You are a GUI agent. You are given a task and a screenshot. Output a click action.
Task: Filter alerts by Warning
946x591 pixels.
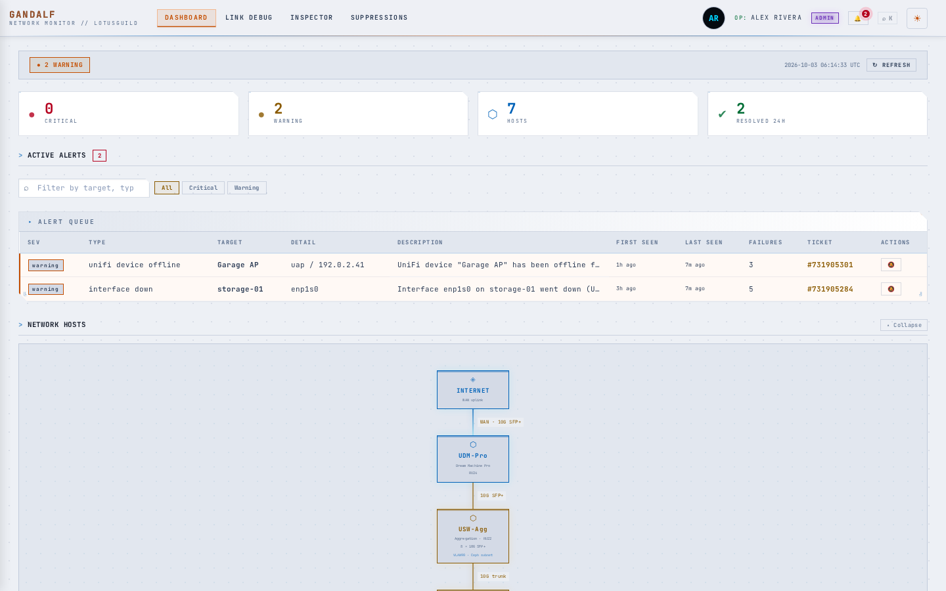click(x=246, y=188)
